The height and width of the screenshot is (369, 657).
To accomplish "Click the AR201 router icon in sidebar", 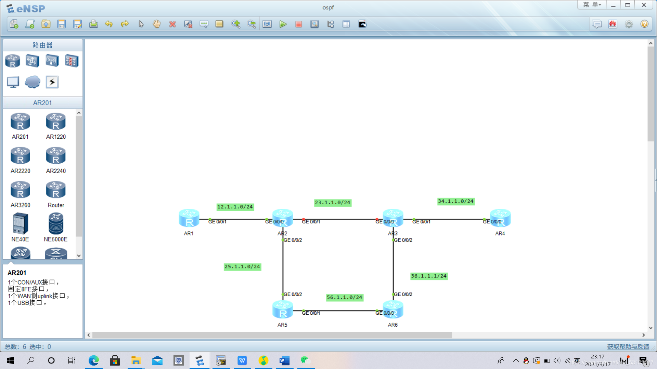I will (20, 122).
